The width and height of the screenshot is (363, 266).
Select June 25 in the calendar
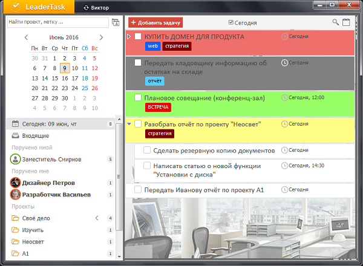[x=85, y=88]
